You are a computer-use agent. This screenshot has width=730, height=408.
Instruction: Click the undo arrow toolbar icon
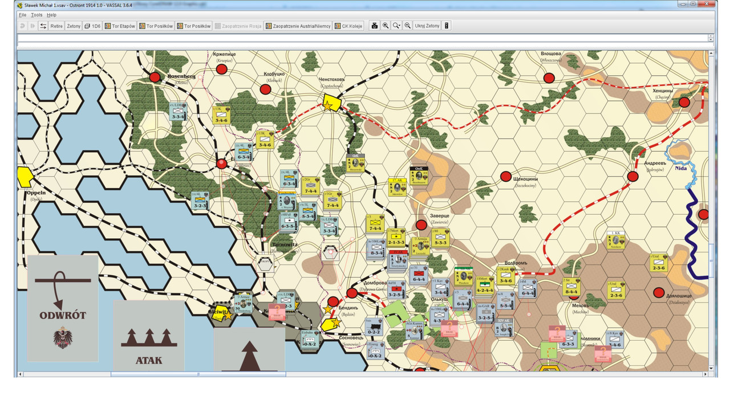pyautogui.click(x=22, y=26)
